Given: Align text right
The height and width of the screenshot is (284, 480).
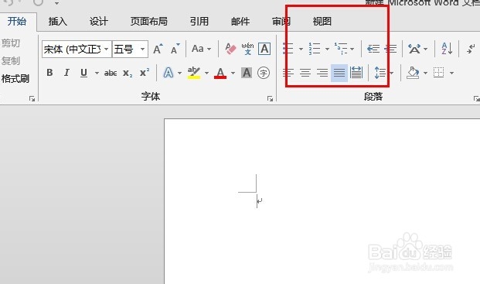Looking at the screenshot, I should [322, 73].
